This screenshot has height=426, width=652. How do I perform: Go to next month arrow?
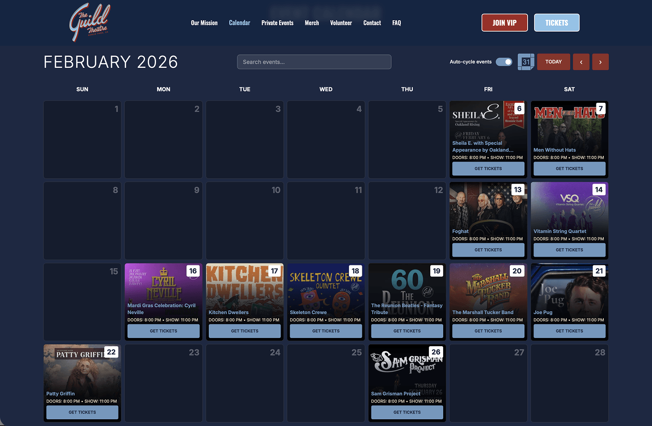pos(600,62)
